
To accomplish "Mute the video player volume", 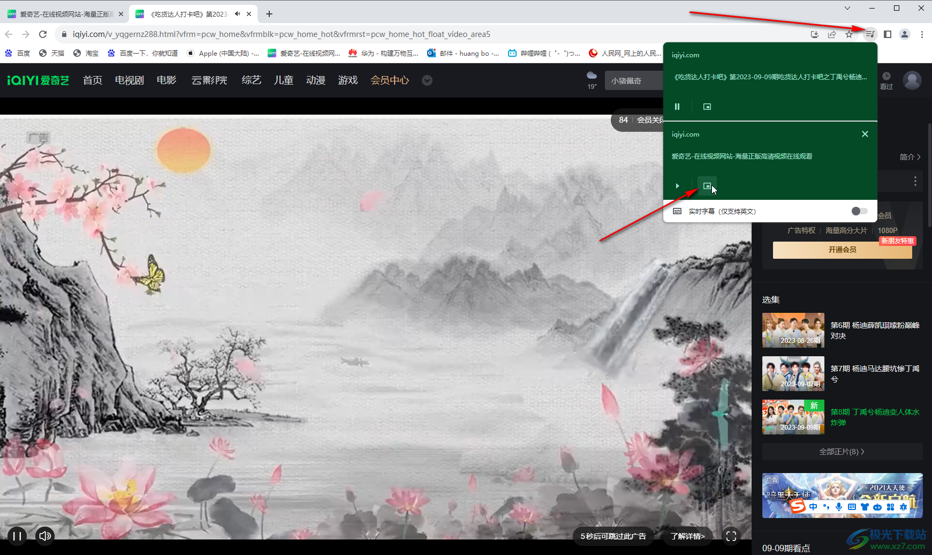I will 45,536.
